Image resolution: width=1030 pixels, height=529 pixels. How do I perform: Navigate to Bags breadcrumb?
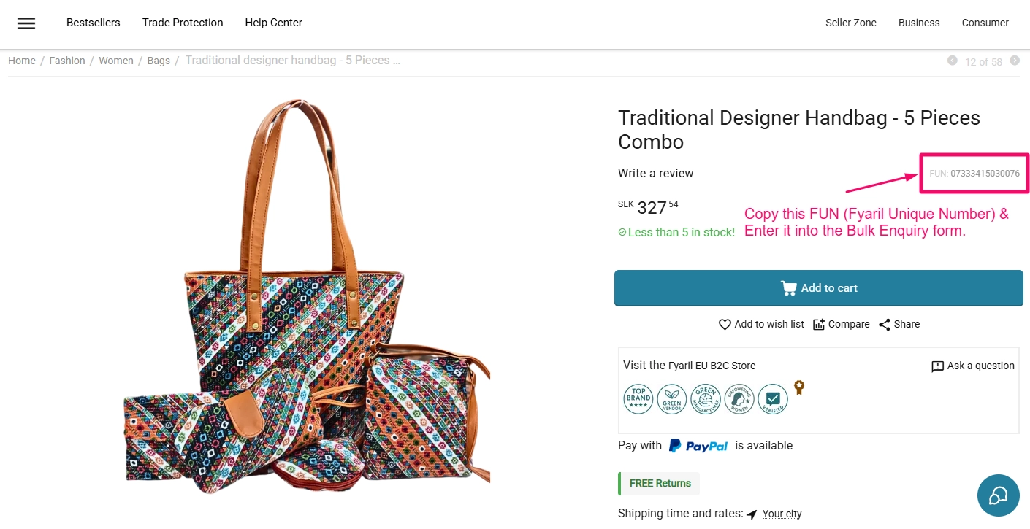coord(159,61)
